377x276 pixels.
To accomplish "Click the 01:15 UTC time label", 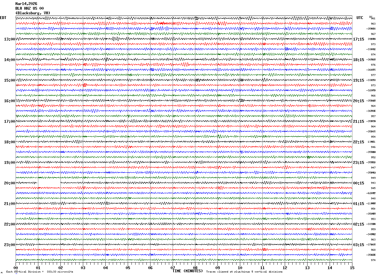I will (x=359, y=204).
